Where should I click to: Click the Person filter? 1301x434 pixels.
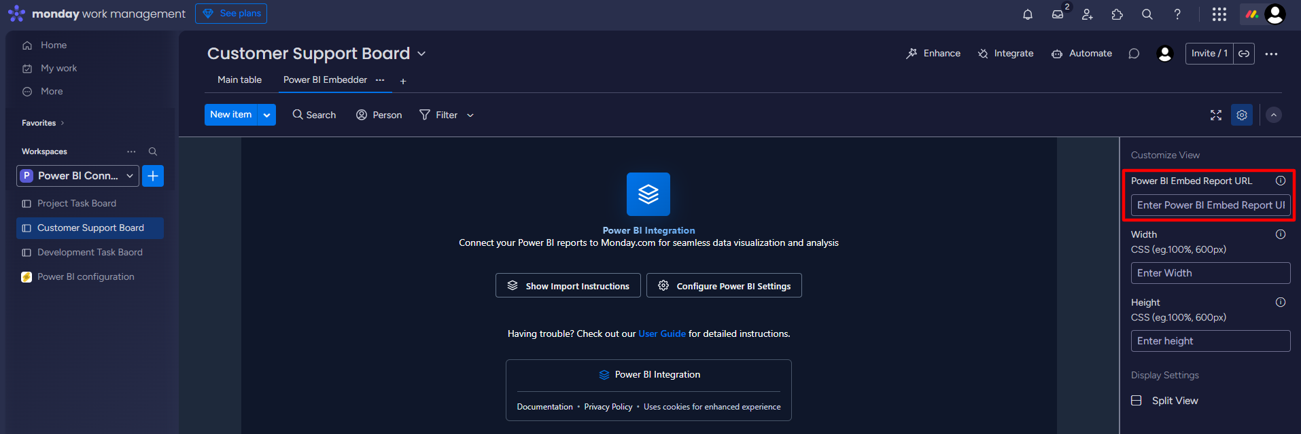[x=379, y=115]
